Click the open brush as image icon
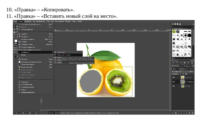 click(192, 63)
